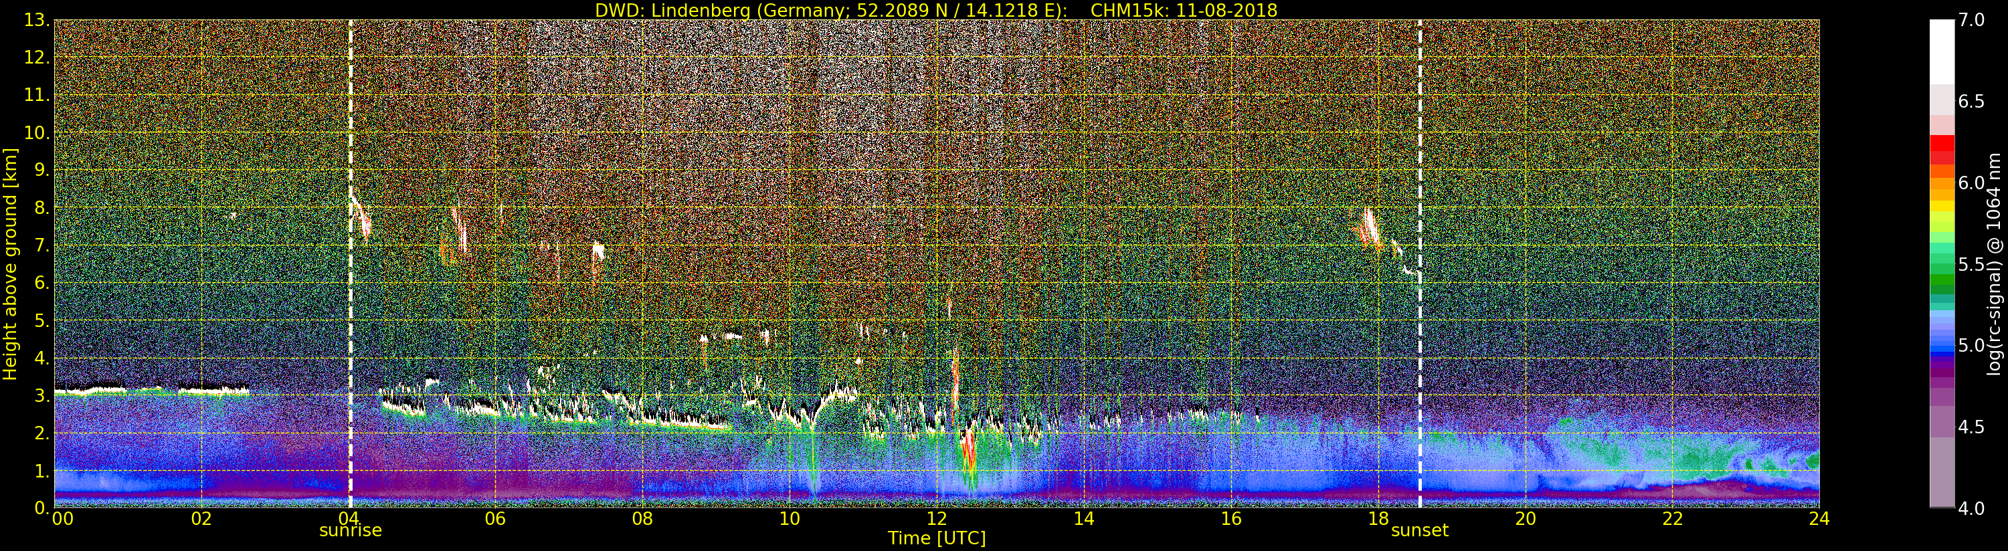The height and width of the screenshot is (551, 2008).
Task: Click the 'Height above ground [km]' axis label
Action: (x=10, y=263)
